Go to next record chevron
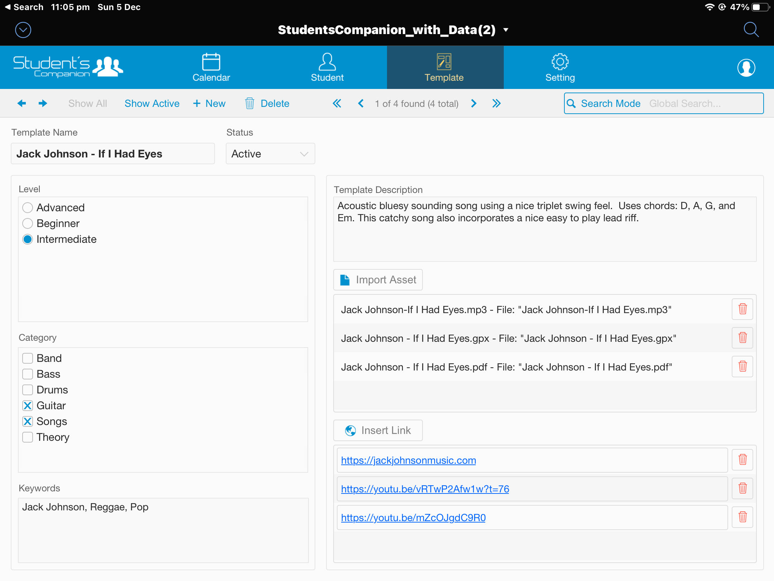Viewport: 774px width, 581px height. [474, 103]
